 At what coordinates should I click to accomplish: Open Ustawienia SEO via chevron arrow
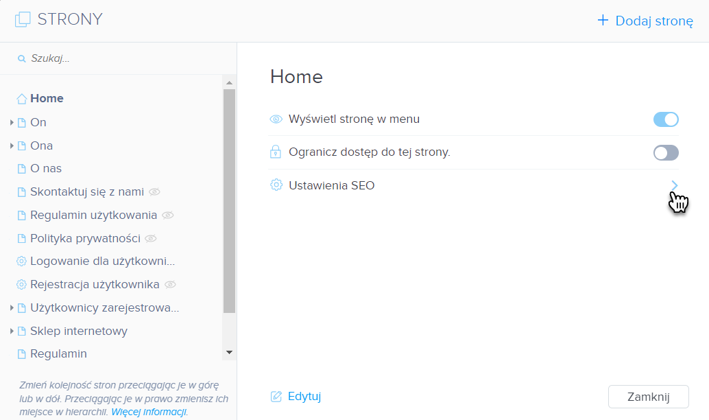(674, 185)
